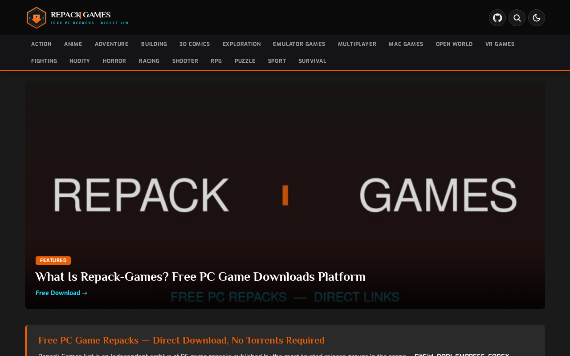Open the search magnifier icon
The image size is (570, 356).
pos(517,18)
